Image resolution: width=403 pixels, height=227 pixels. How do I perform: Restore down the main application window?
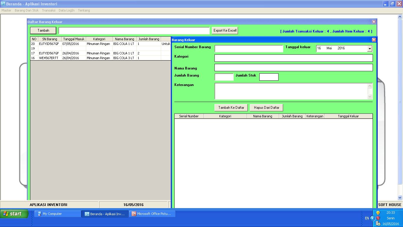tap(392, 4)
